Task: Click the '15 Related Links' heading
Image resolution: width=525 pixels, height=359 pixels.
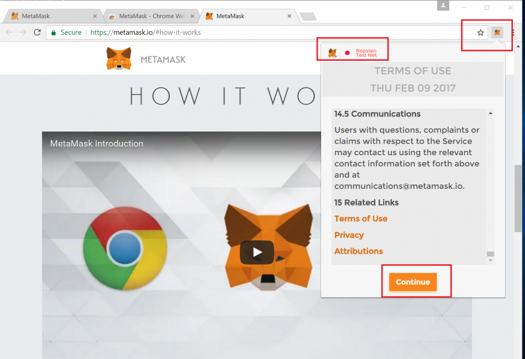Action: [x=366, y=202]
